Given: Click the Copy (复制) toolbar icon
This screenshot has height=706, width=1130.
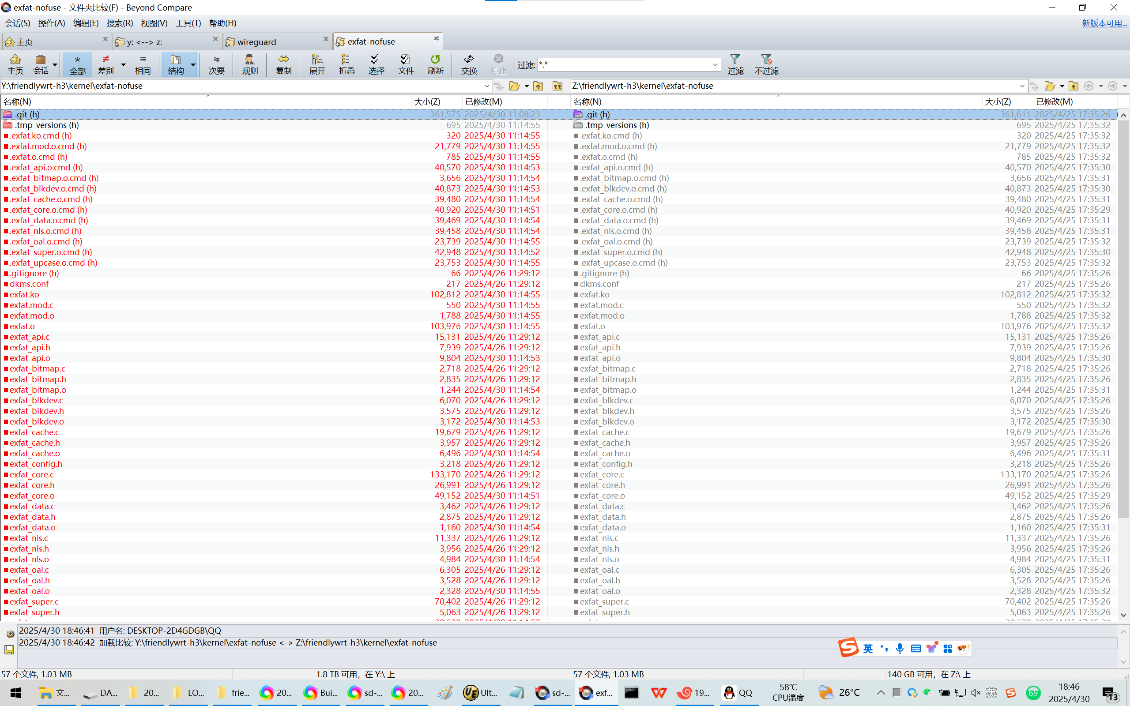Looking at the screenshot, I should tap(283, 64).
